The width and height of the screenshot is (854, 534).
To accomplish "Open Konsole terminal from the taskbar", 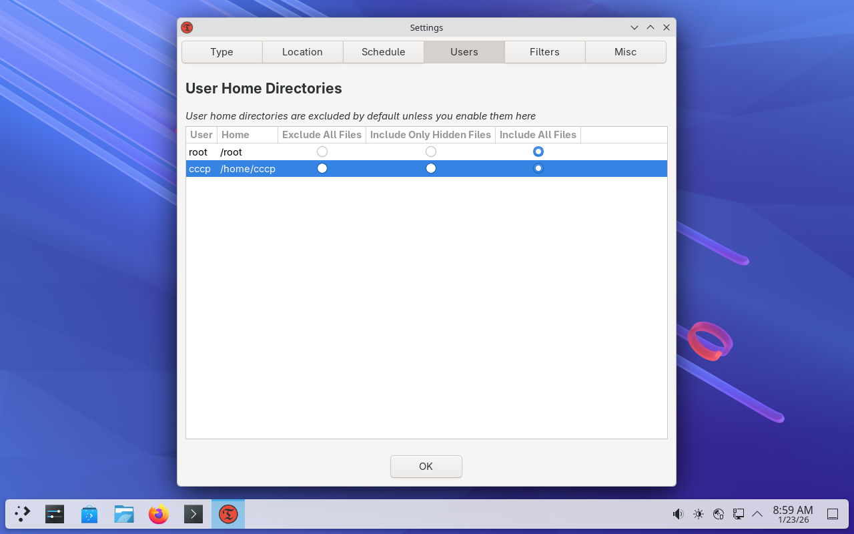I will click(193, 514).
